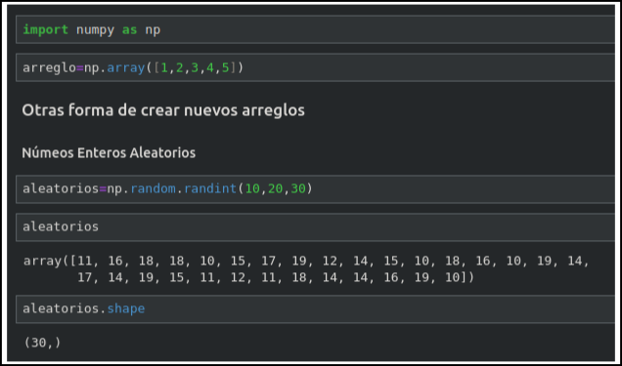
Task: Select the arreglo=np.array code cell
Action: click(x=315, y=67)
